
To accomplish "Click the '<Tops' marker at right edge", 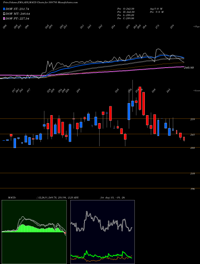I will point(196,26).
